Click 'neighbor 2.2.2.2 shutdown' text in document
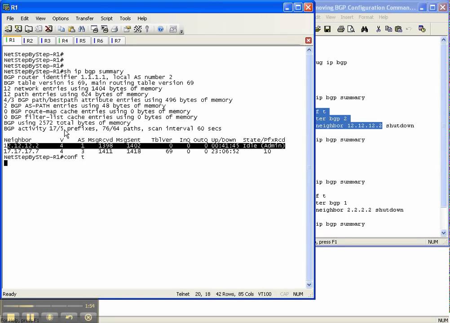The image size is (450, 323). pyautogui.click(x=359, y=210)
